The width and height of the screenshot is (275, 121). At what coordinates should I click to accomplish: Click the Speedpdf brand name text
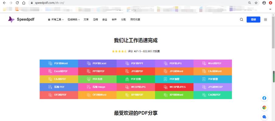coord(26,19)
